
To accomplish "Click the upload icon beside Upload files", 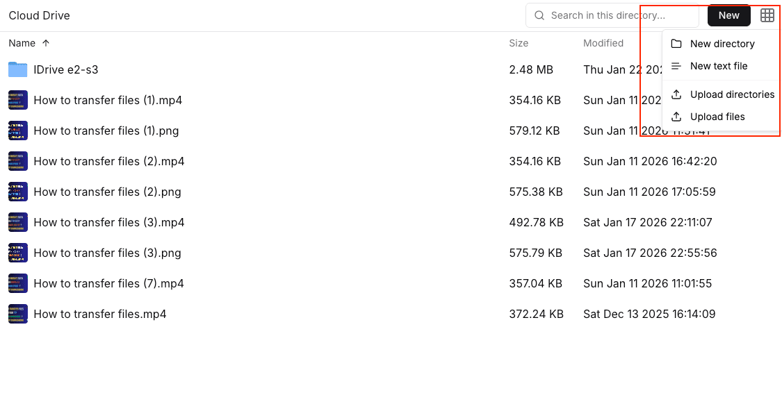I will click(x=675, y=117).
